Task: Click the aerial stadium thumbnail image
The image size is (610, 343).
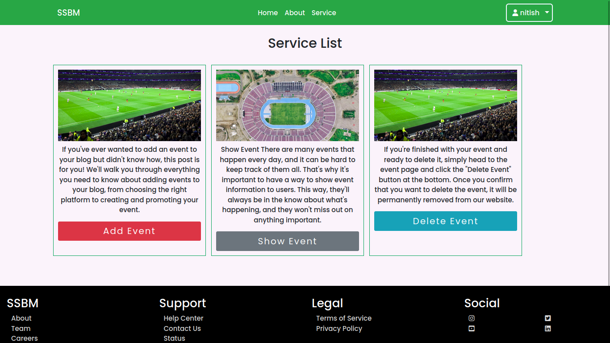Action: 287,105
